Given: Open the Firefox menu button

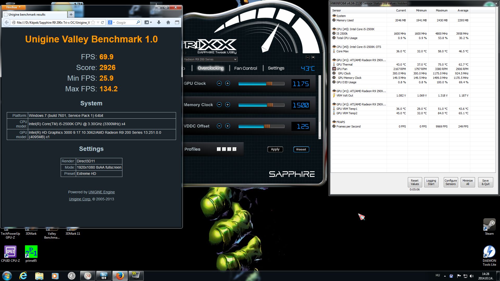Looking at the screenshot, I should 14,7.
